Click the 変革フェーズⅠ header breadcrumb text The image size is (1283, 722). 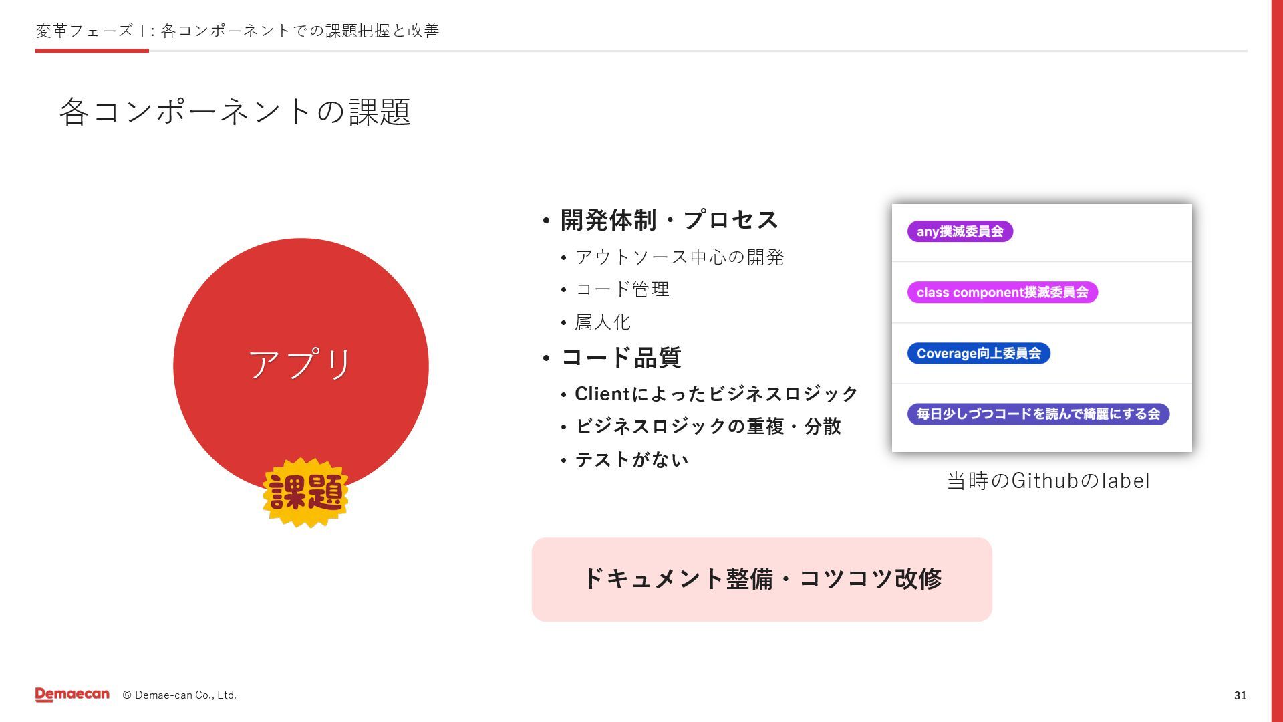pos(237,31)
